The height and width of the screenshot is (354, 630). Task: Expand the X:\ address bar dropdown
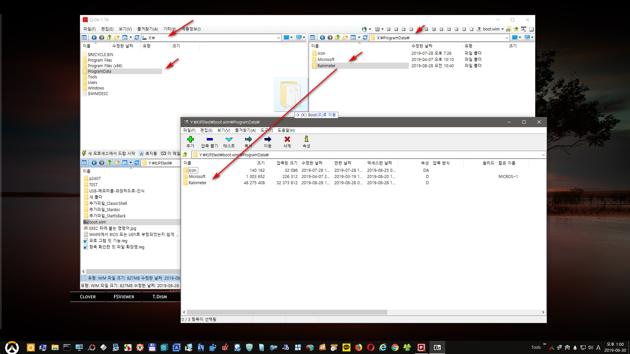(278, 38)
